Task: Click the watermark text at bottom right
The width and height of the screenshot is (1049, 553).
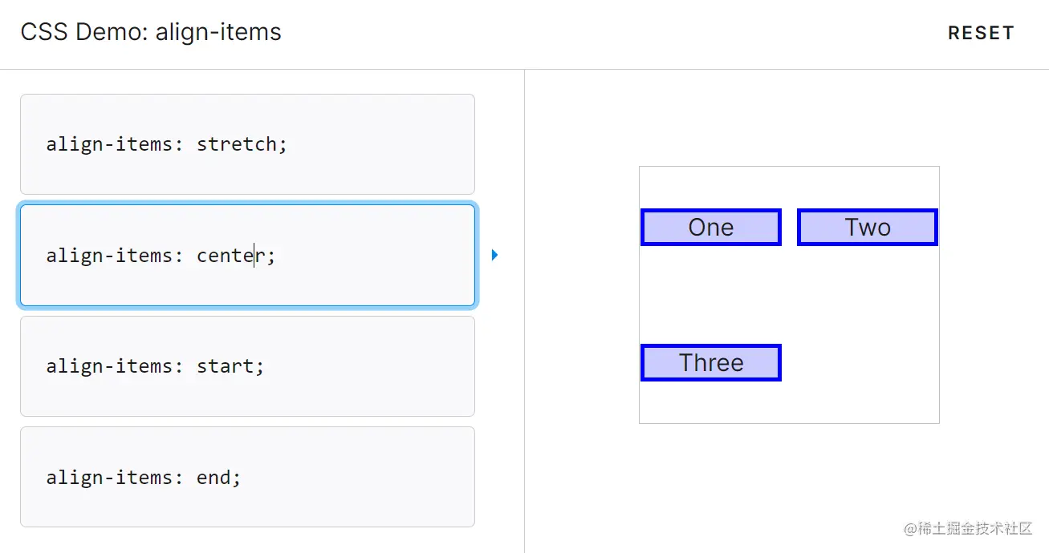Action: tap(968, 528)
